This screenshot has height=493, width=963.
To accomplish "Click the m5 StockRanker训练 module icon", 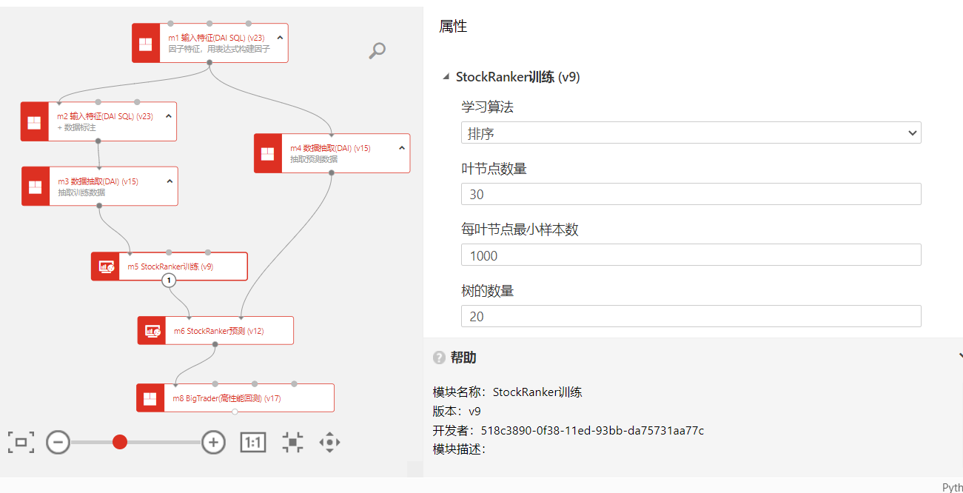I will point(106,266).
